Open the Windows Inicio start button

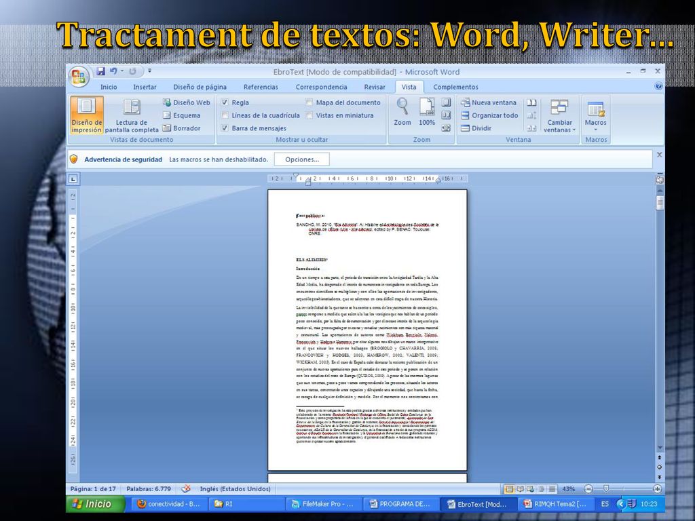point(94,504)
